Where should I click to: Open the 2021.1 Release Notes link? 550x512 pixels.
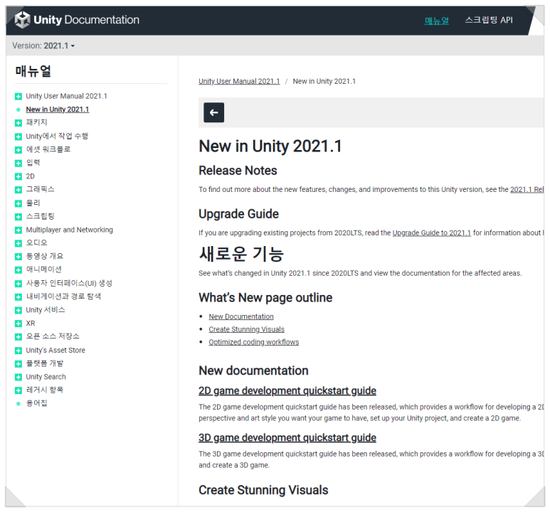pos(527,189)
